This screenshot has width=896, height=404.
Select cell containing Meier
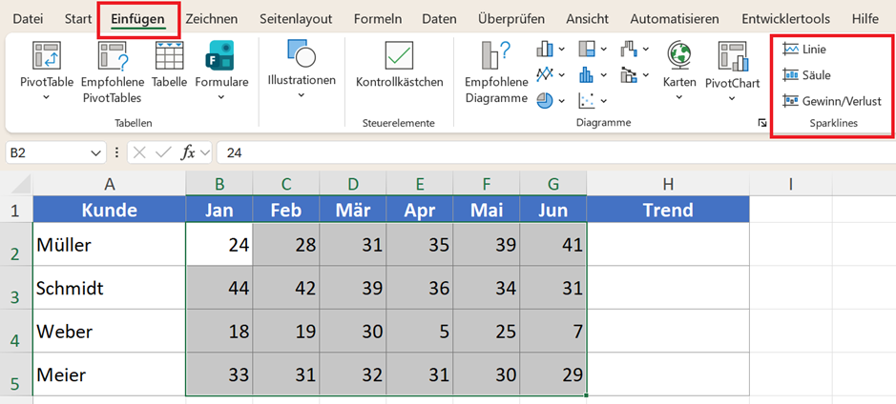(x=109, y=374)
